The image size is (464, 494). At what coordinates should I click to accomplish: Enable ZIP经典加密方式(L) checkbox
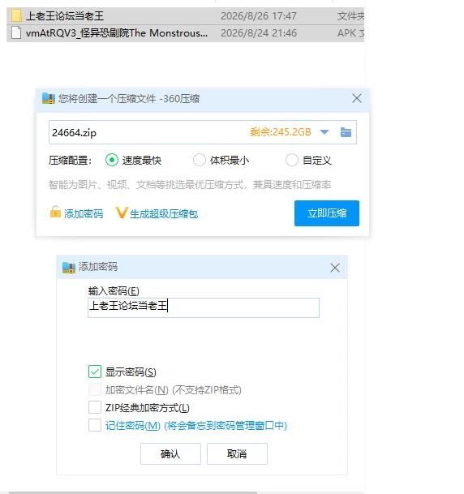pos(95,407)
